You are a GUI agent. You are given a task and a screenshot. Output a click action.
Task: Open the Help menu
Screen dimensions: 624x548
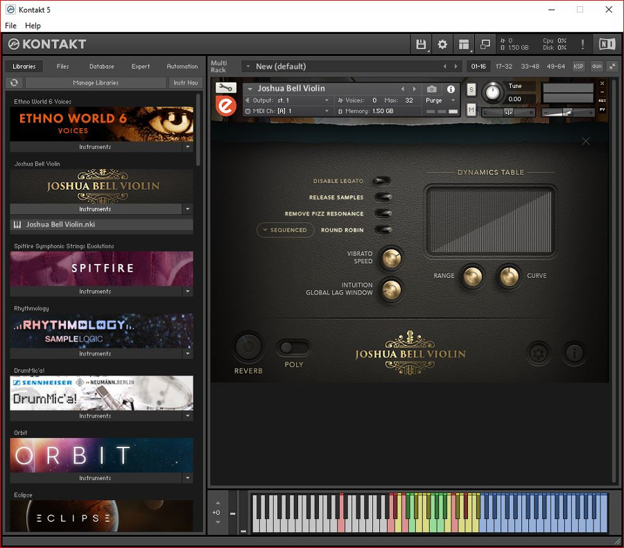[x=33, y=26]
